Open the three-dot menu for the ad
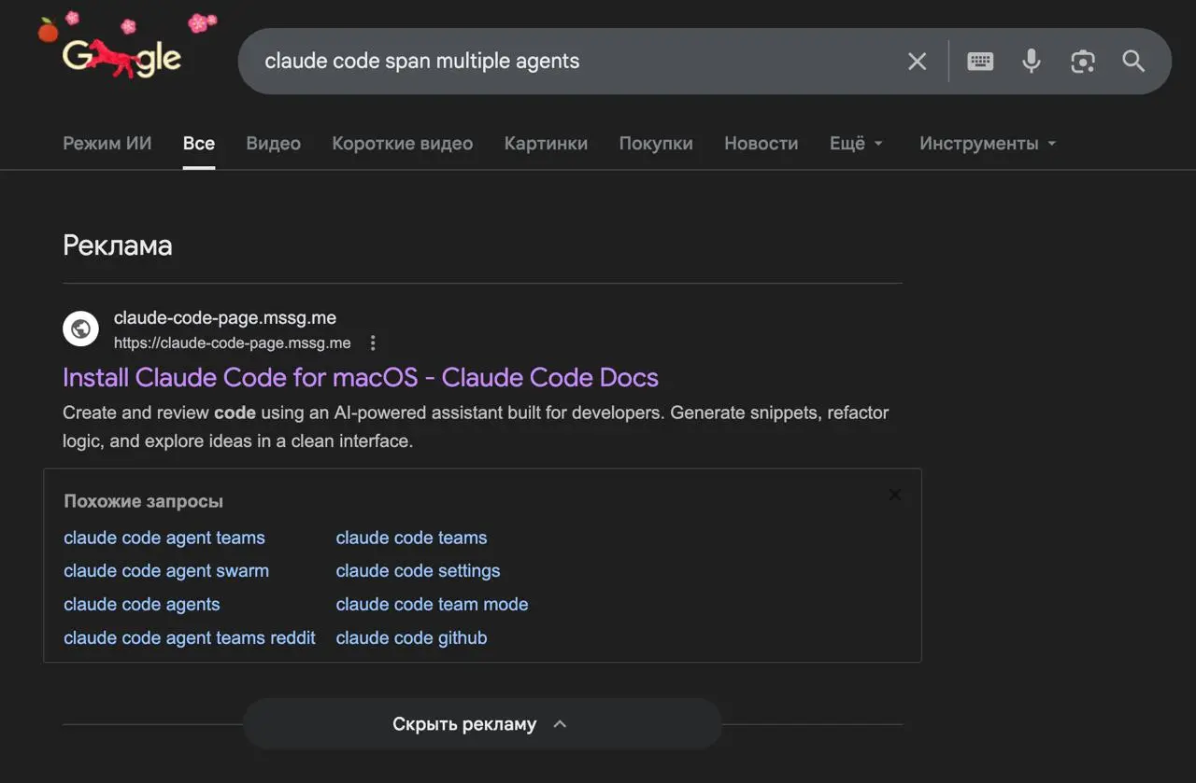This screenshot has height=783, width=1196. point(373,343)
